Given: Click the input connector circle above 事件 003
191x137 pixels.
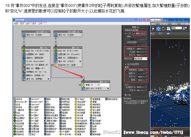Looking at the screenshot, I should (84, 78).
